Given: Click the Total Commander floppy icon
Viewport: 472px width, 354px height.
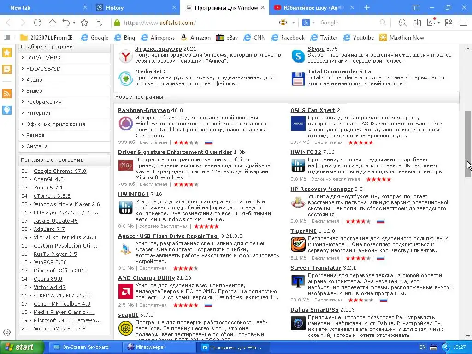Looking at the screenshot, I should [x=298, y=79].
